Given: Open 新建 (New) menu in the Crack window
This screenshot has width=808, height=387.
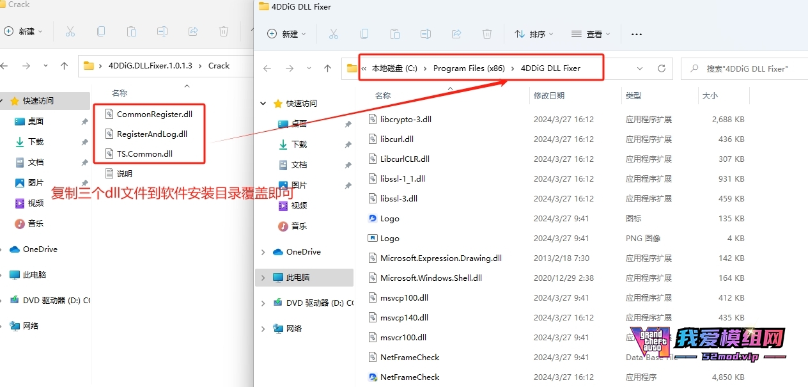Looking at the screenshot, I should 23,31.
